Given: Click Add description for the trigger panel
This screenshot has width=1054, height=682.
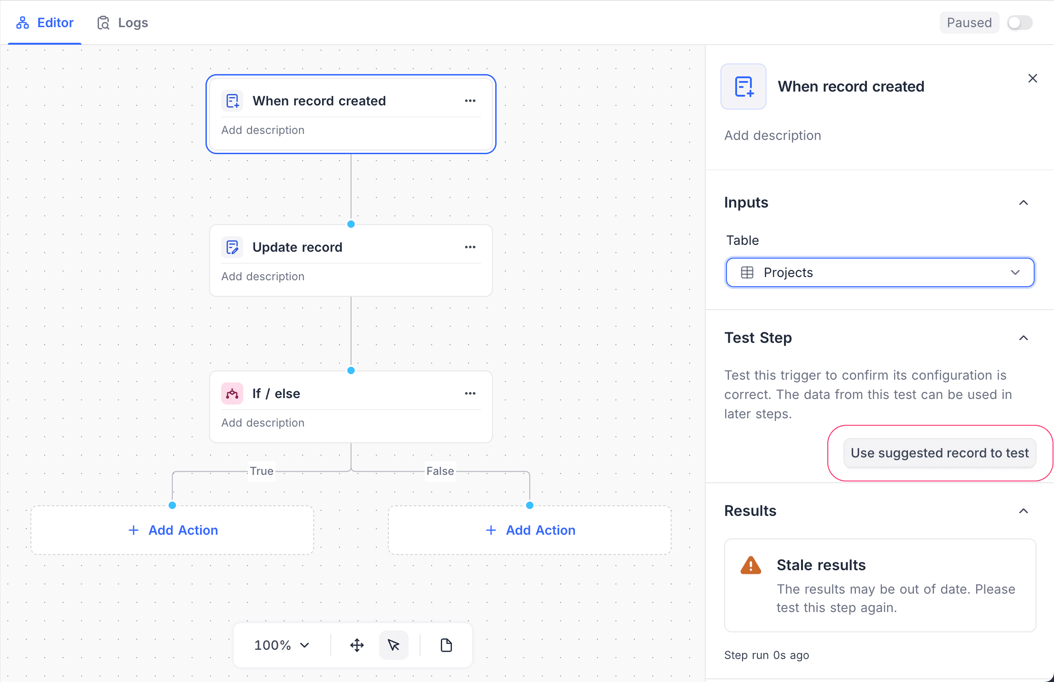Looking at the screenshot, I should click(x=773, y=135).
